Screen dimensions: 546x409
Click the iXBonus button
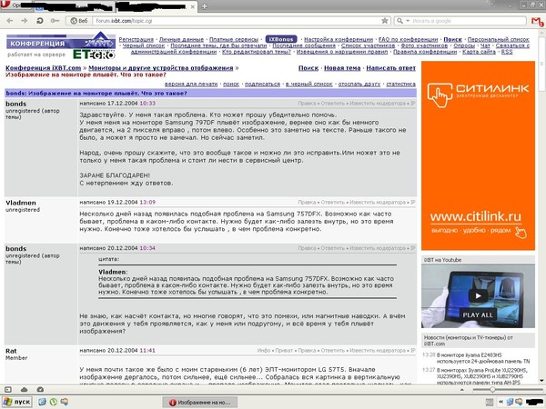click(281, 39)
